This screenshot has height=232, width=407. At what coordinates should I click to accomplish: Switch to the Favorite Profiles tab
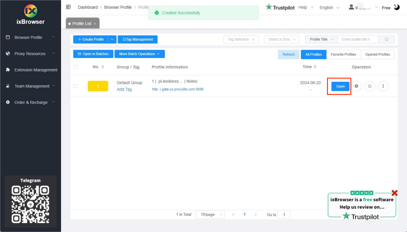(x=343, y=54)
